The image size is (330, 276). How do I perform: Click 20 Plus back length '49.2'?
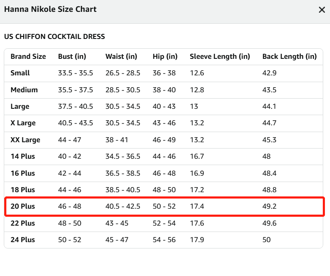click(269, 206)
